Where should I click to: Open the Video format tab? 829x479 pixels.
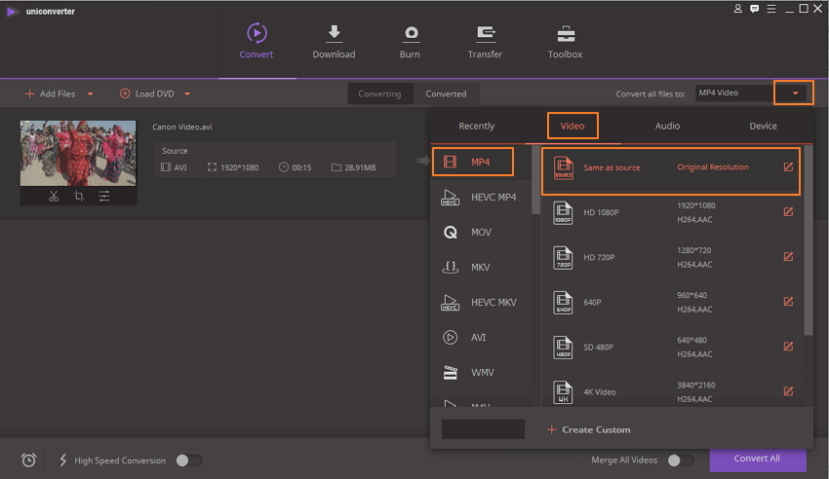click(x=572, y=127)
